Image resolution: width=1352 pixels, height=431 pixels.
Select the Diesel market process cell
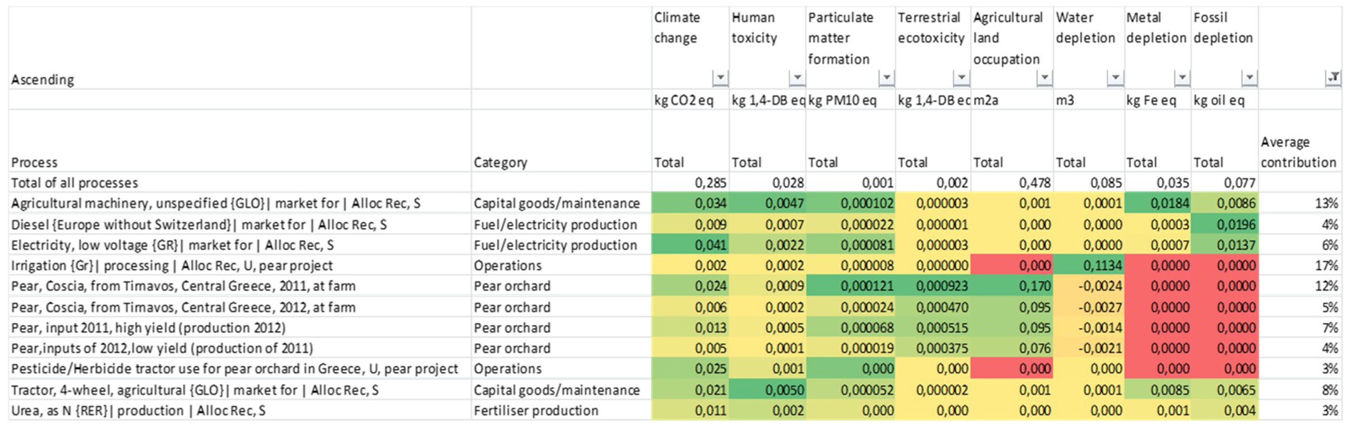point(199,225)
